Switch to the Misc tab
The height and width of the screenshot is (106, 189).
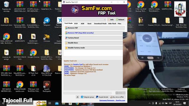tap(119, 24)
